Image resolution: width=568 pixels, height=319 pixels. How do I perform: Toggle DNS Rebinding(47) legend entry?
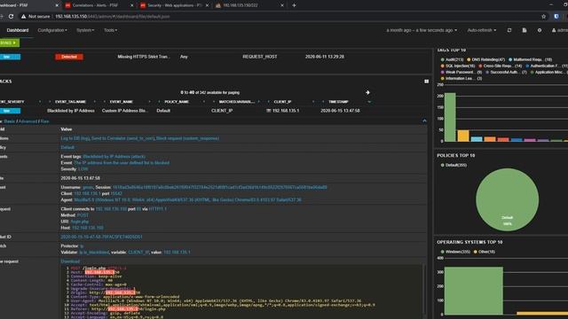485,59
